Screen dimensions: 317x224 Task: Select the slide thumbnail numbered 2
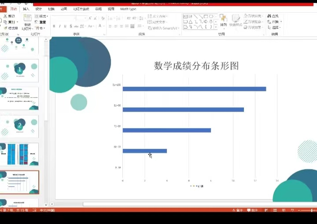[19, 126]
